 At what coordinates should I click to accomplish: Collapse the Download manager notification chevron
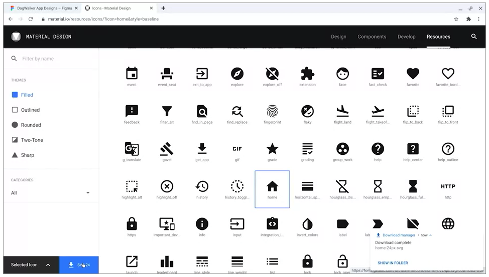click(x=430, y=235)
